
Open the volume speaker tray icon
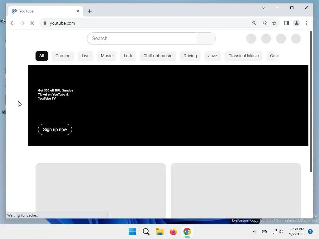[281, 232]
